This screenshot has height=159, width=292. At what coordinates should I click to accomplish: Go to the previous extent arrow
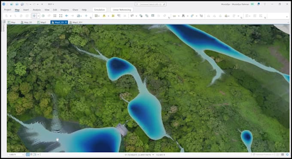67,16
